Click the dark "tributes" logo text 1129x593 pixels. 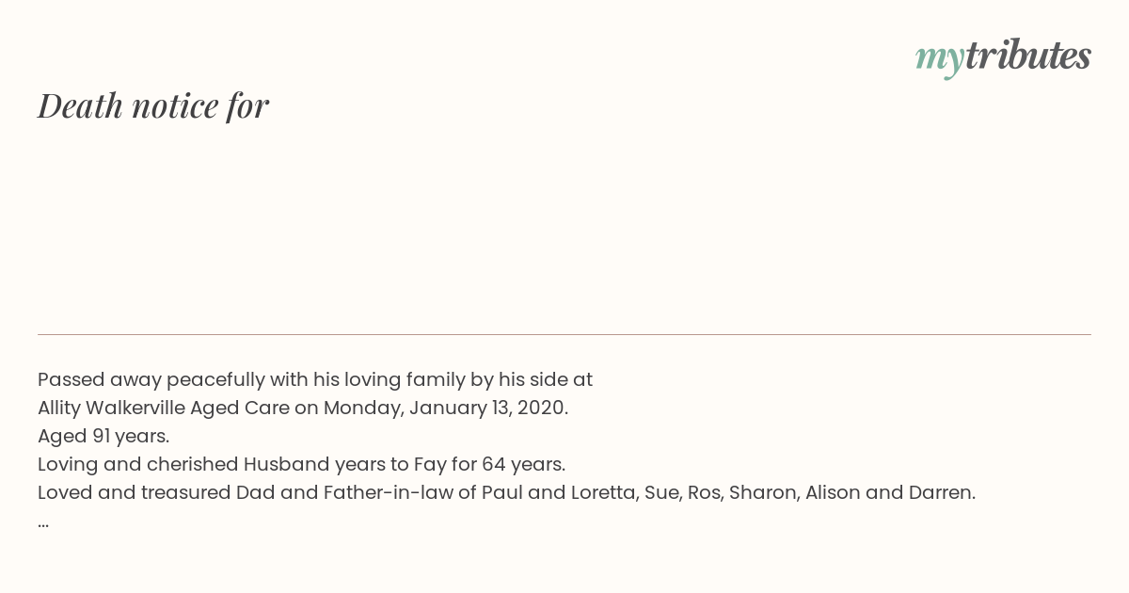click(1028, 56)
